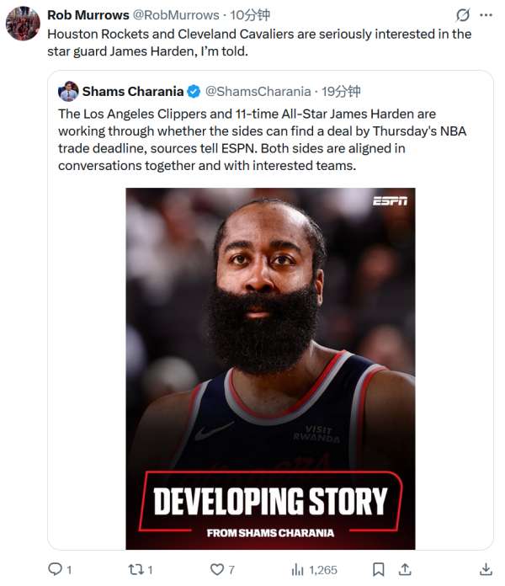
Task: Click the Shams Charania display name
Action: click(133, 91)
